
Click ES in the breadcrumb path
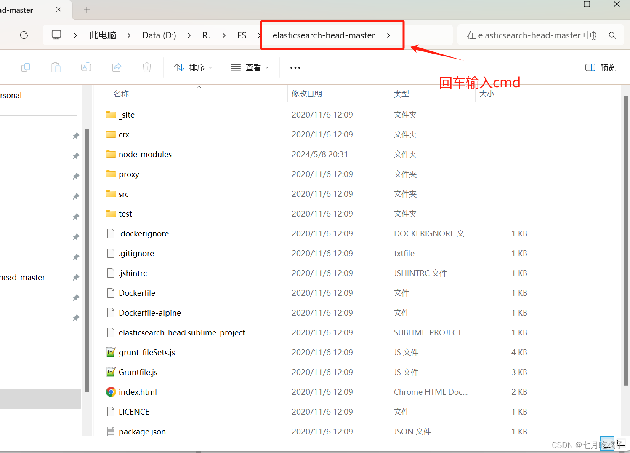(x=242, y=35)
